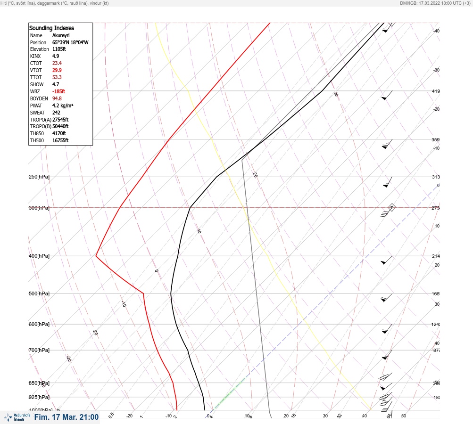The width and height of the screenshot is (473, 424).
Task: Click the 300[hPa] pressure label
Action: point(39,208)
